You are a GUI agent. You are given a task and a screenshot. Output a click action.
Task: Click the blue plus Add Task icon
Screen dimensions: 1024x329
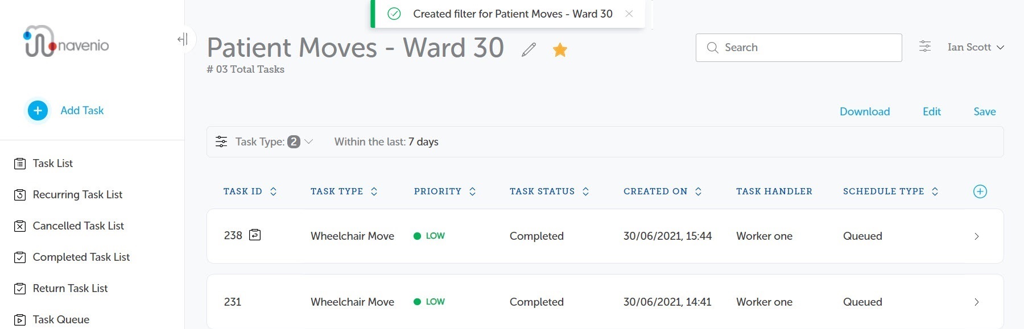tap(38, 110)
